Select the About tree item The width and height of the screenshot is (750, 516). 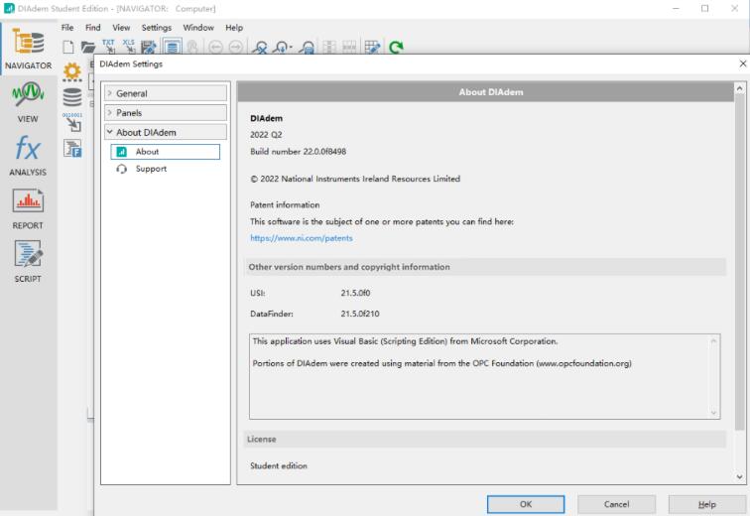(166, 152)
